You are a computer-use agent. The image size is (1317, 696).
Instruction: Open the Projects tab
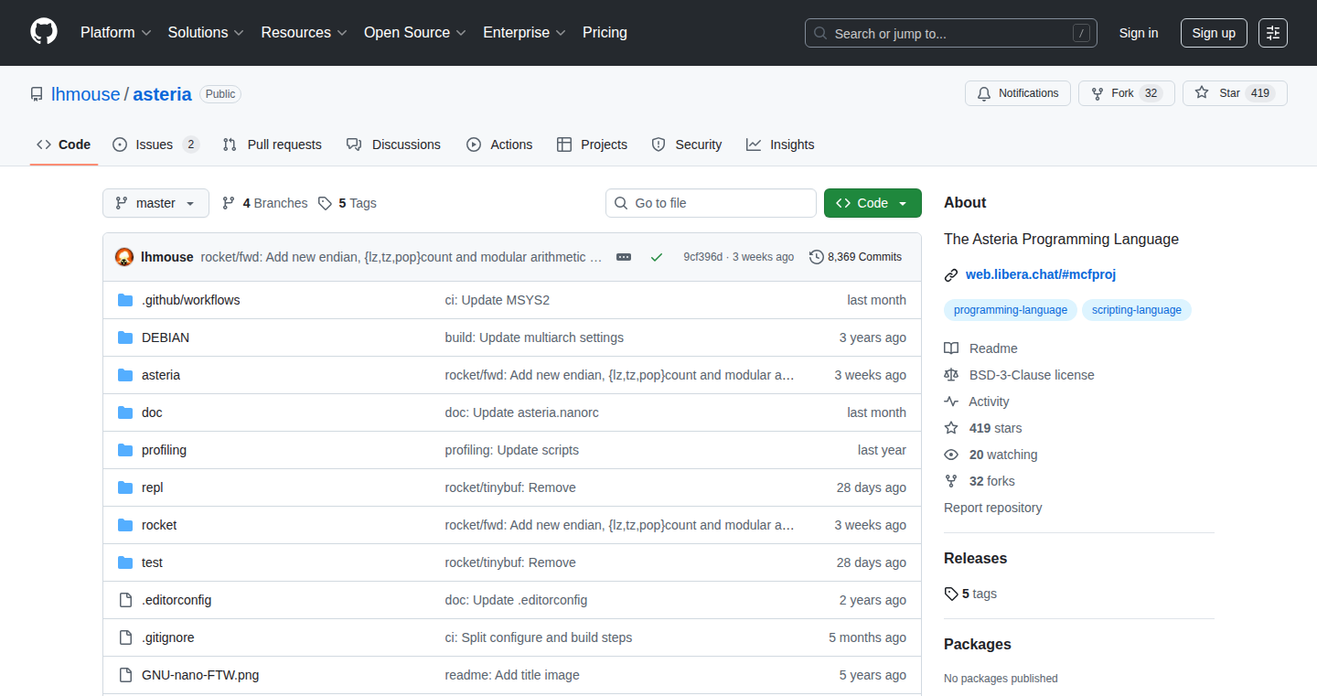[592, 145]
